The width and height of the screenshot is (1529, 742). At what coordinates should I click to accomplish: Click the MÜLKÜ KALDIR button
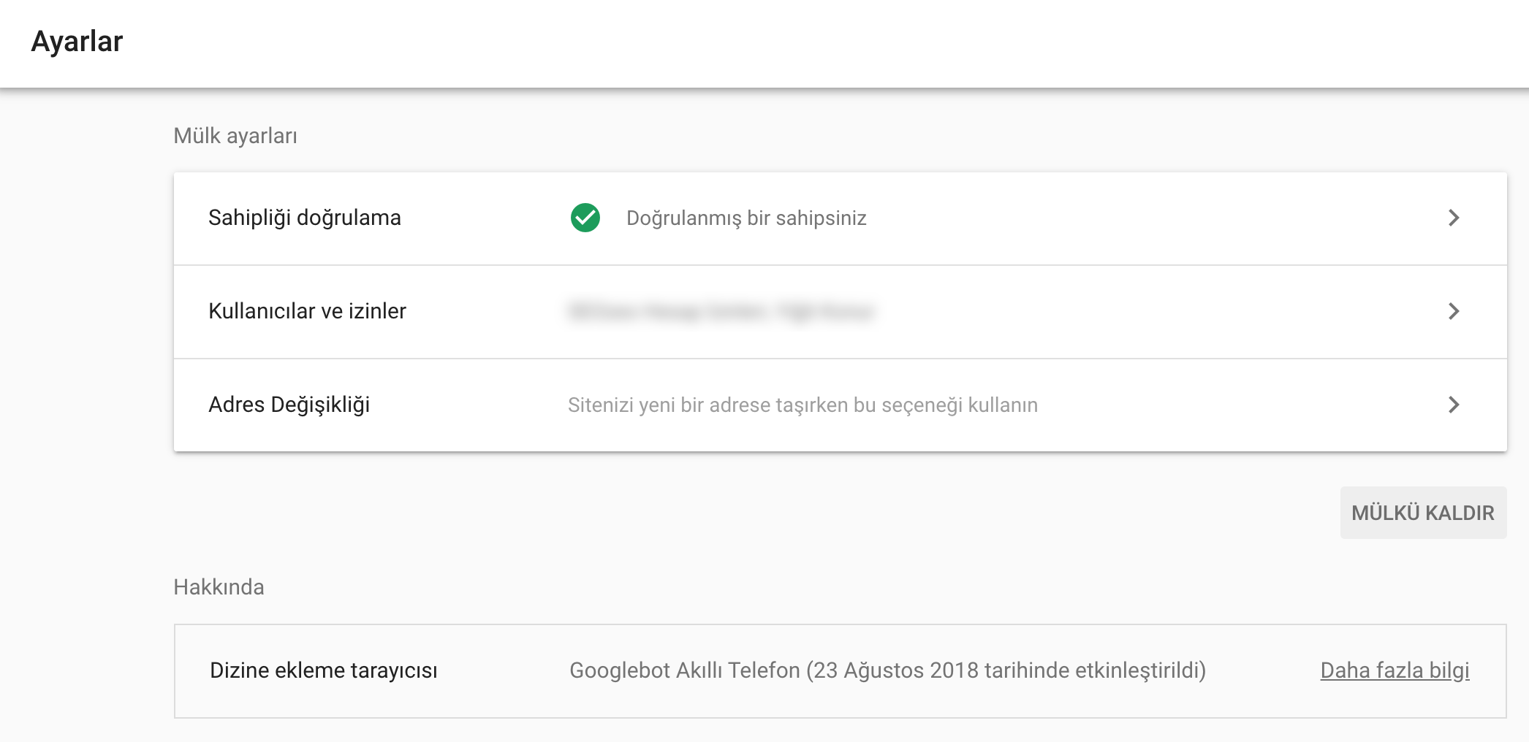tap(1423, 513)
